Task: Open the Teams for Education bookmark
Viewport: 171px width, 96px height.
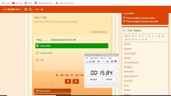Action: click(65, 3)
